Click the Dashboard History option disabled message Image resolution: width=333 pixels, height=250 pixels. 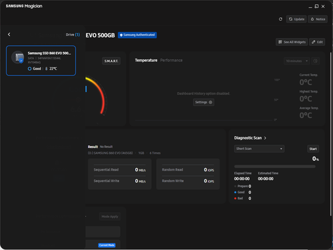click(203, 93)
